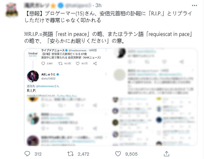This screenshot has height=159, width=204.
Task: Click the 2,472 retweet count
Action: pos(83,154)
